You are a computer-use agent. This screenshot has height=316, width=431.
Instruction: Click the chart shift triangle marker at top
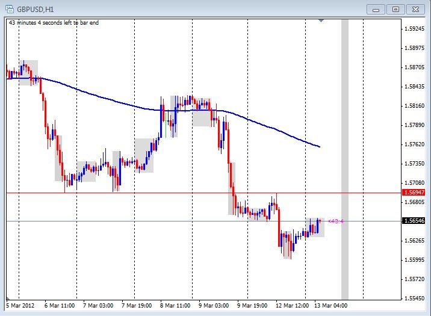321,20
